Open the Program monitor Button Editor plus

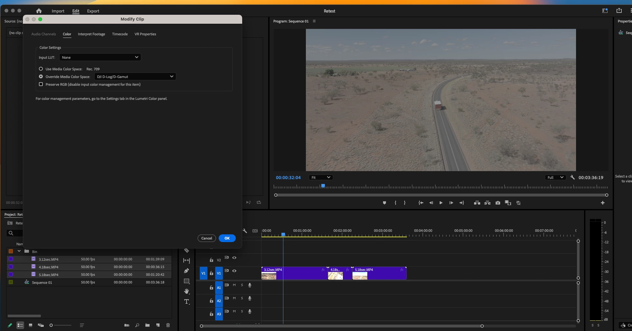(x=603, y=203)
